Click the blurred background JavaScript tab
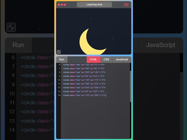Screen dimensions: 187x140 coord(161,45)
